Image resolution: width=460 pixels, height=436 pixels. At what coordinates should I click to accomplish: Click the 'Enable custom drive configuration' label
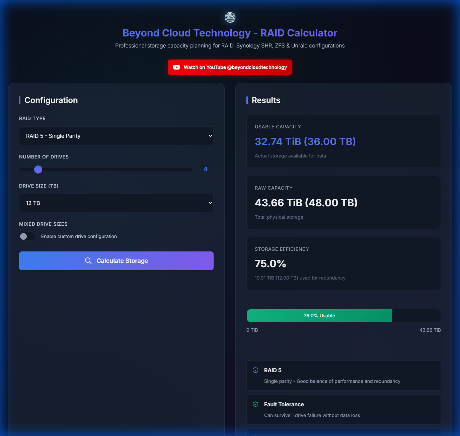coord(79,236)
